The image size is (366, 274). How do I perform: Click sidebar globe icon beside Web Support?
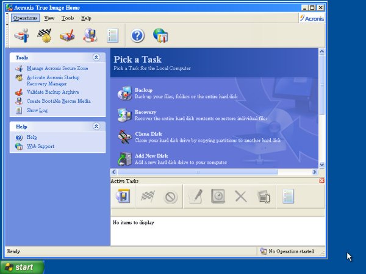point(19,146)
